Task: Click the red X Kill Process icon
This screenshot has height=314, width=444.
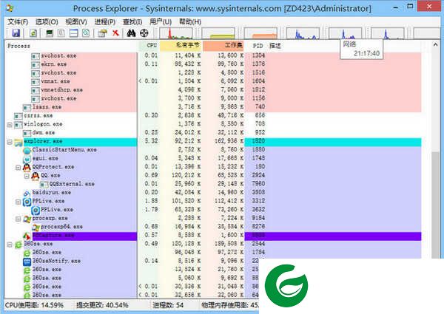Action: click(x=115, y=33)
